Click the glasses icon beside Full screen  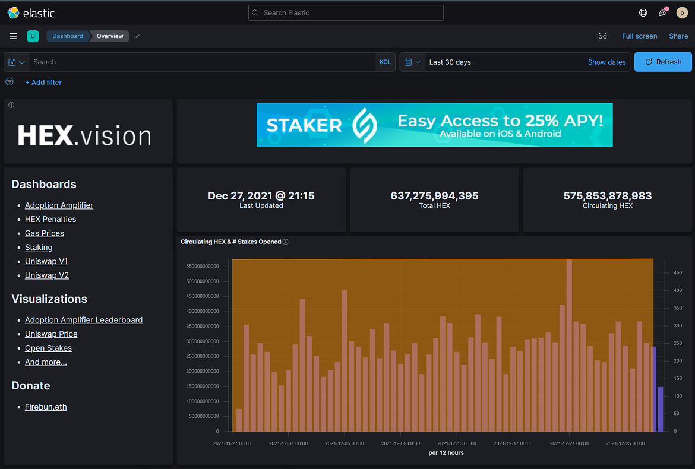coord(602,36)
